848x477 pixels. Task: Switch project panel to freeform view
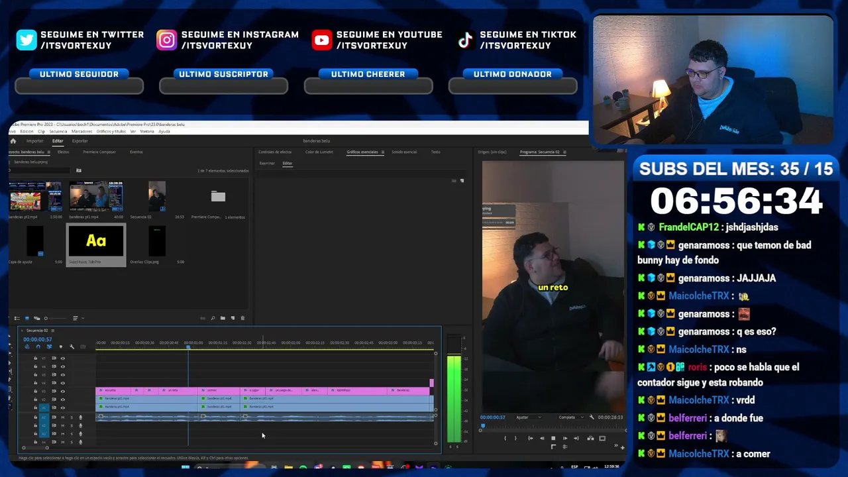point(36,319)
